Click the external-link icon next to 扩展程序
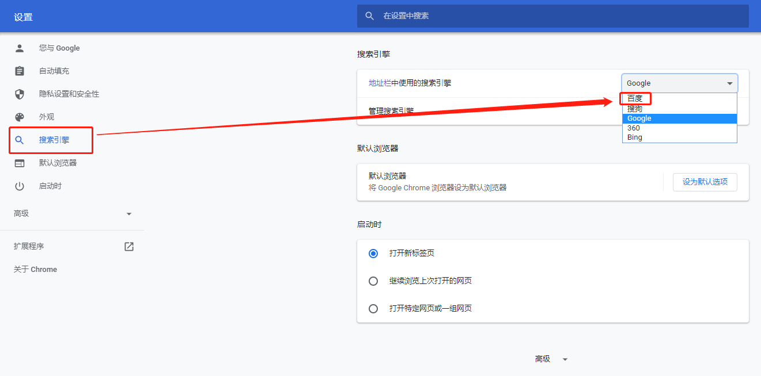761x376 pixels. coord(129,247)
